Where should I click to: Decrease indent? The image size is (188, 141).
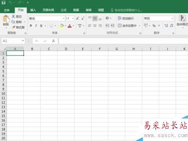tap(107, 26)
